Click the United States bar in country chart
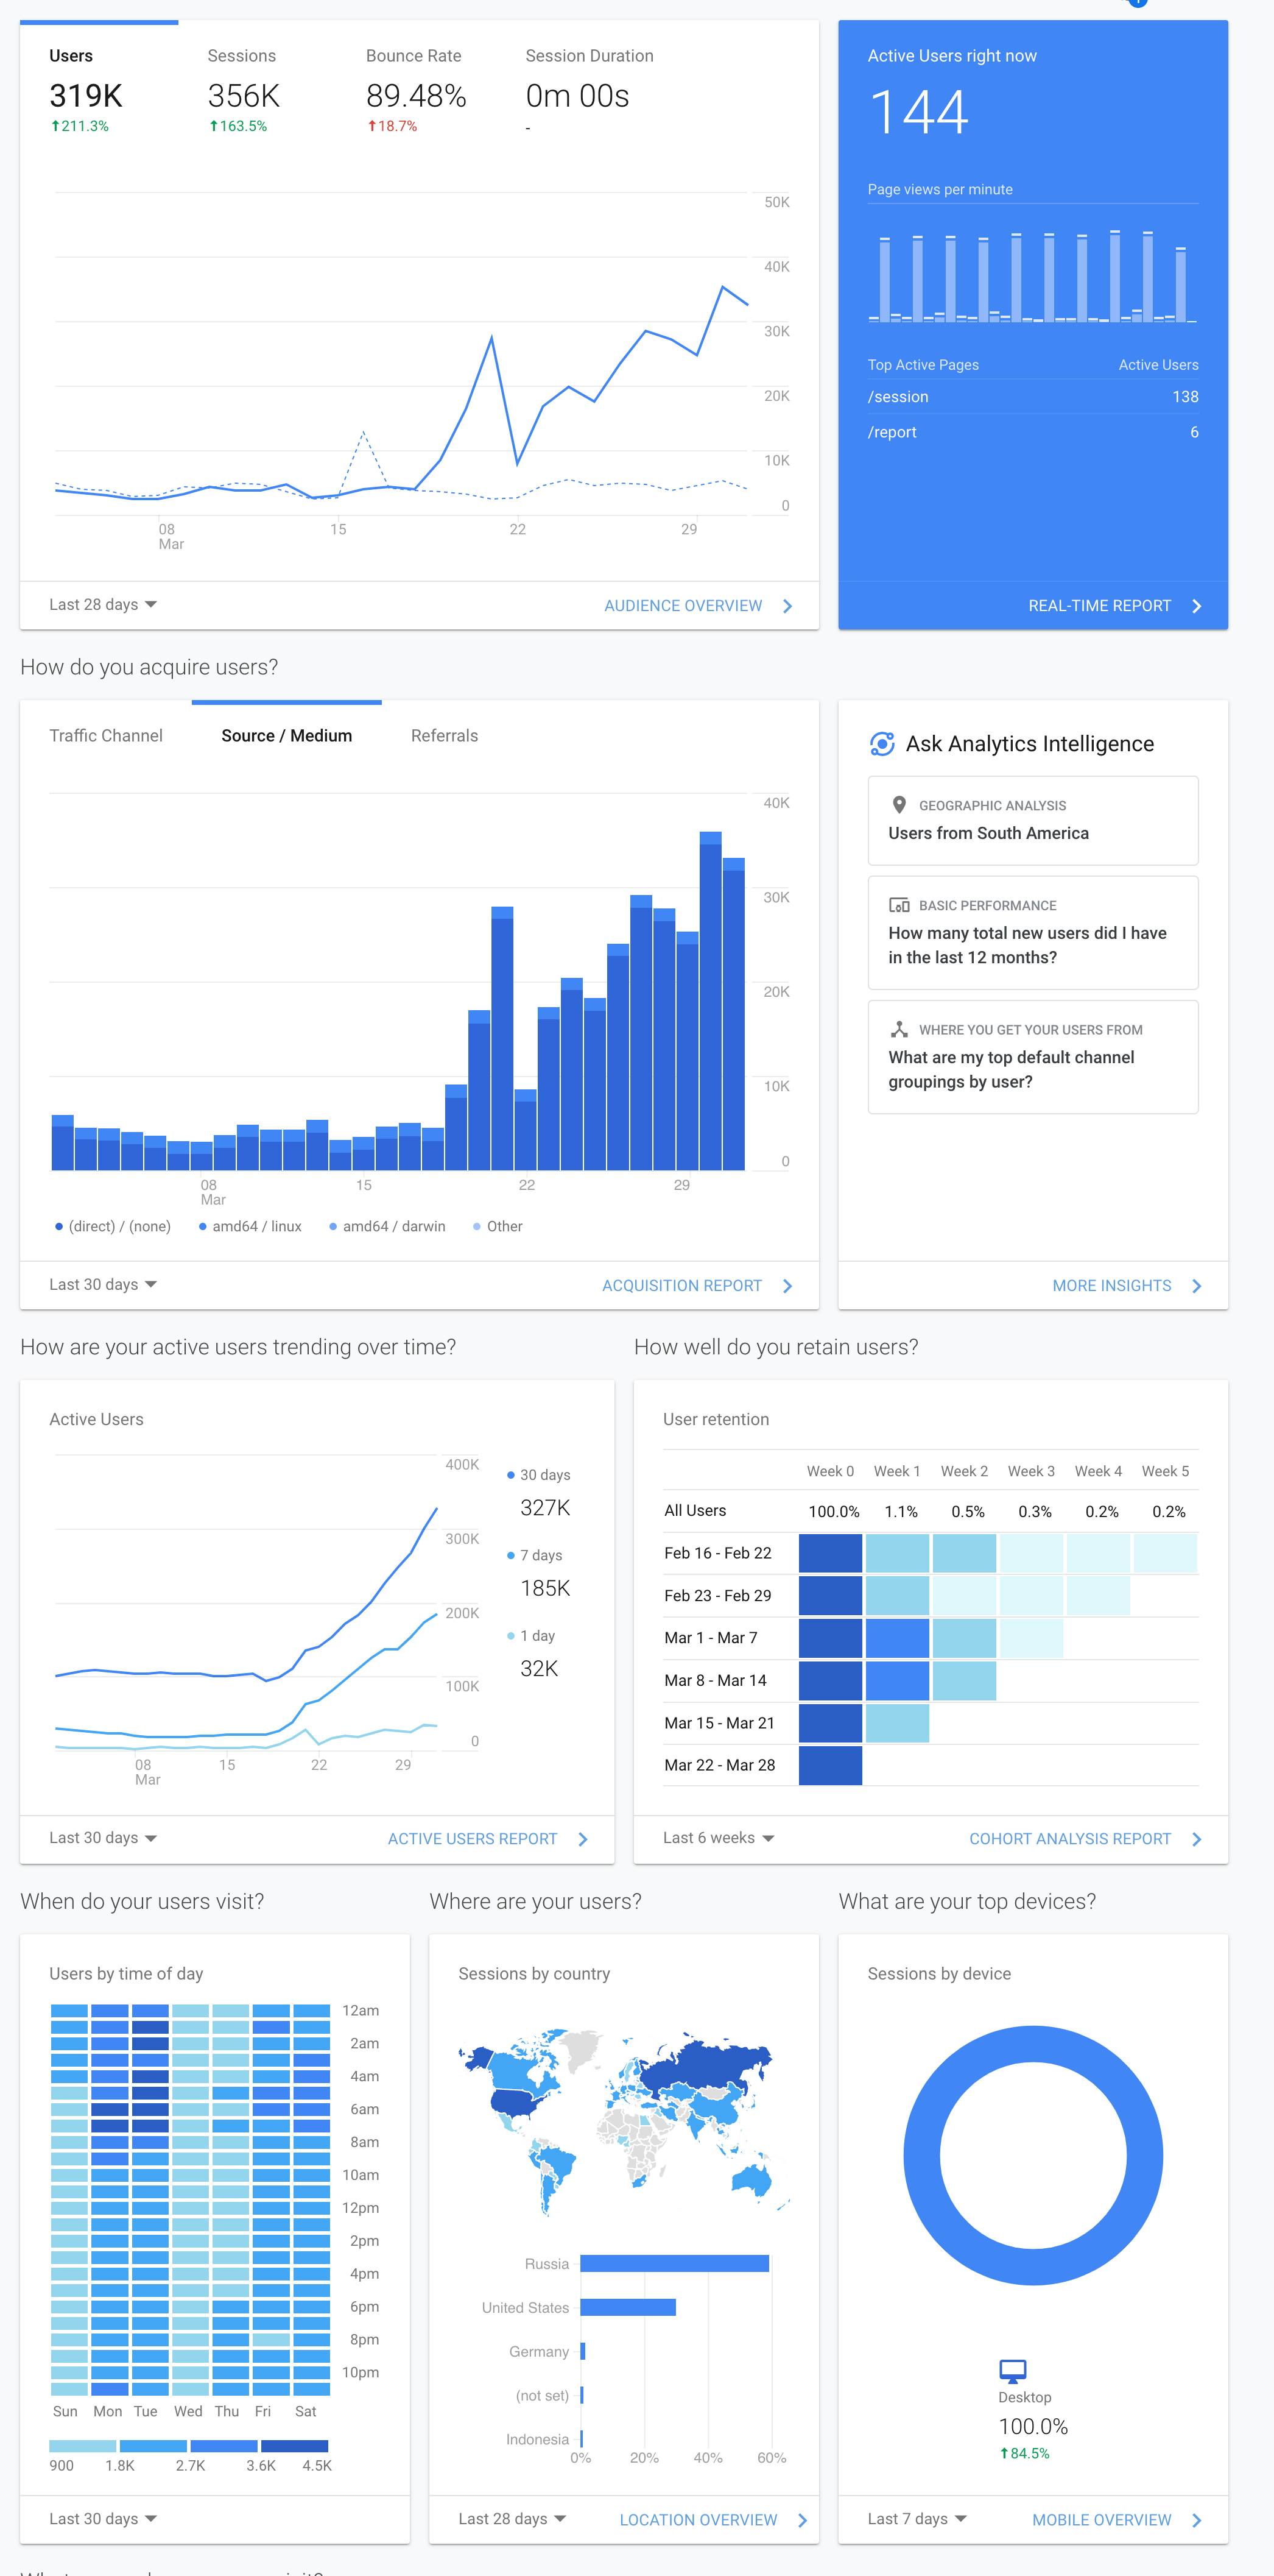 click(628, 2308)
